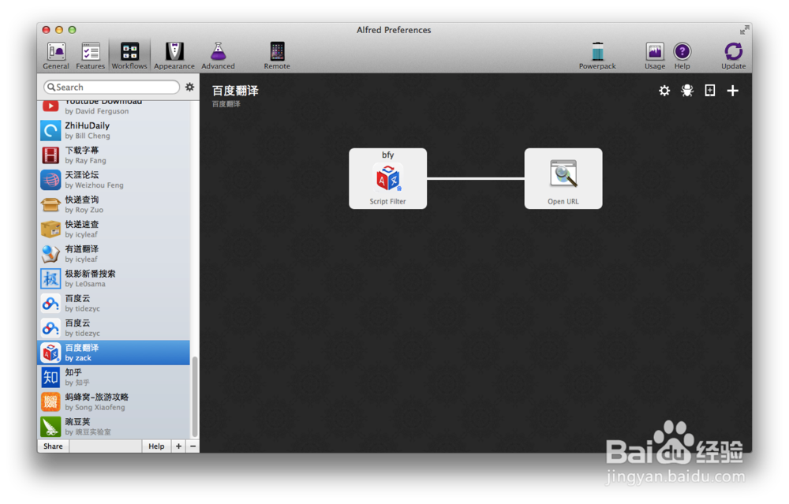Select the Youtube Download workflow
The height and width of the screenshot is (504, 789).
click(114, 107)
